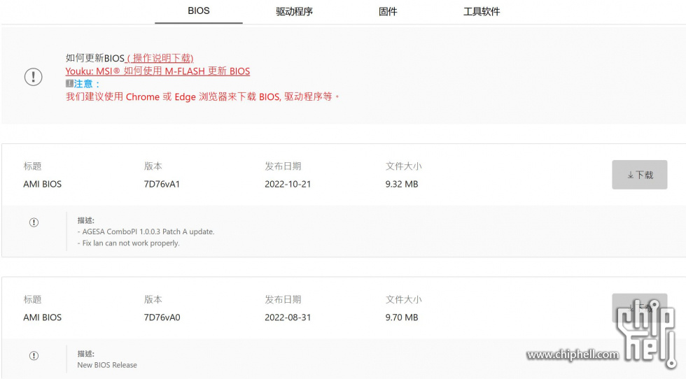686x379 pixels.
Task: Select the 7D76vA1 version text
Action: [162, 184]
